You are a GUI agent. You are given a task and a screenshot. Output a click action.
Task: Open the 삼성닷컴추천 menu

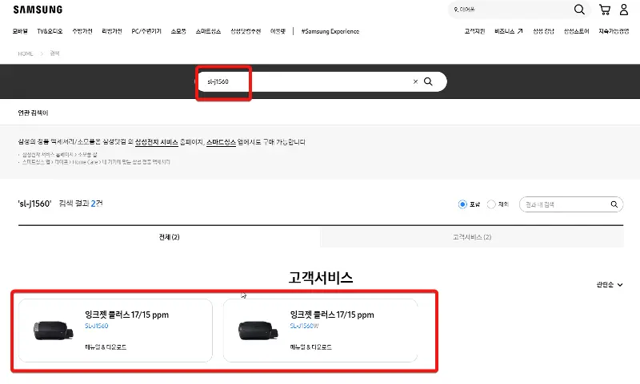pyautogui.click(x=246, y=31)
